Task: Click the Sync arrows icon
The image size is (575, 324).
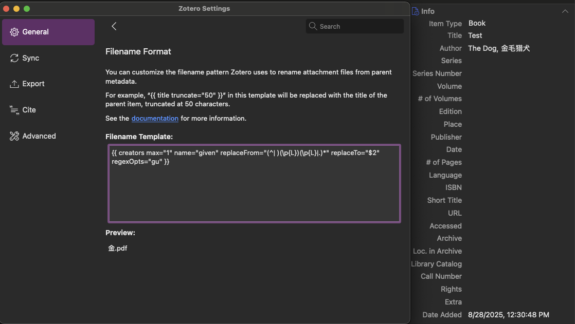Action: click(14, 58)
